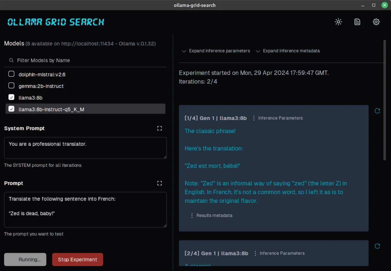This screenshot has height=271, width=391.
Task: Click the "Here's the translation:" response line
Action: (x=214, y=149)
